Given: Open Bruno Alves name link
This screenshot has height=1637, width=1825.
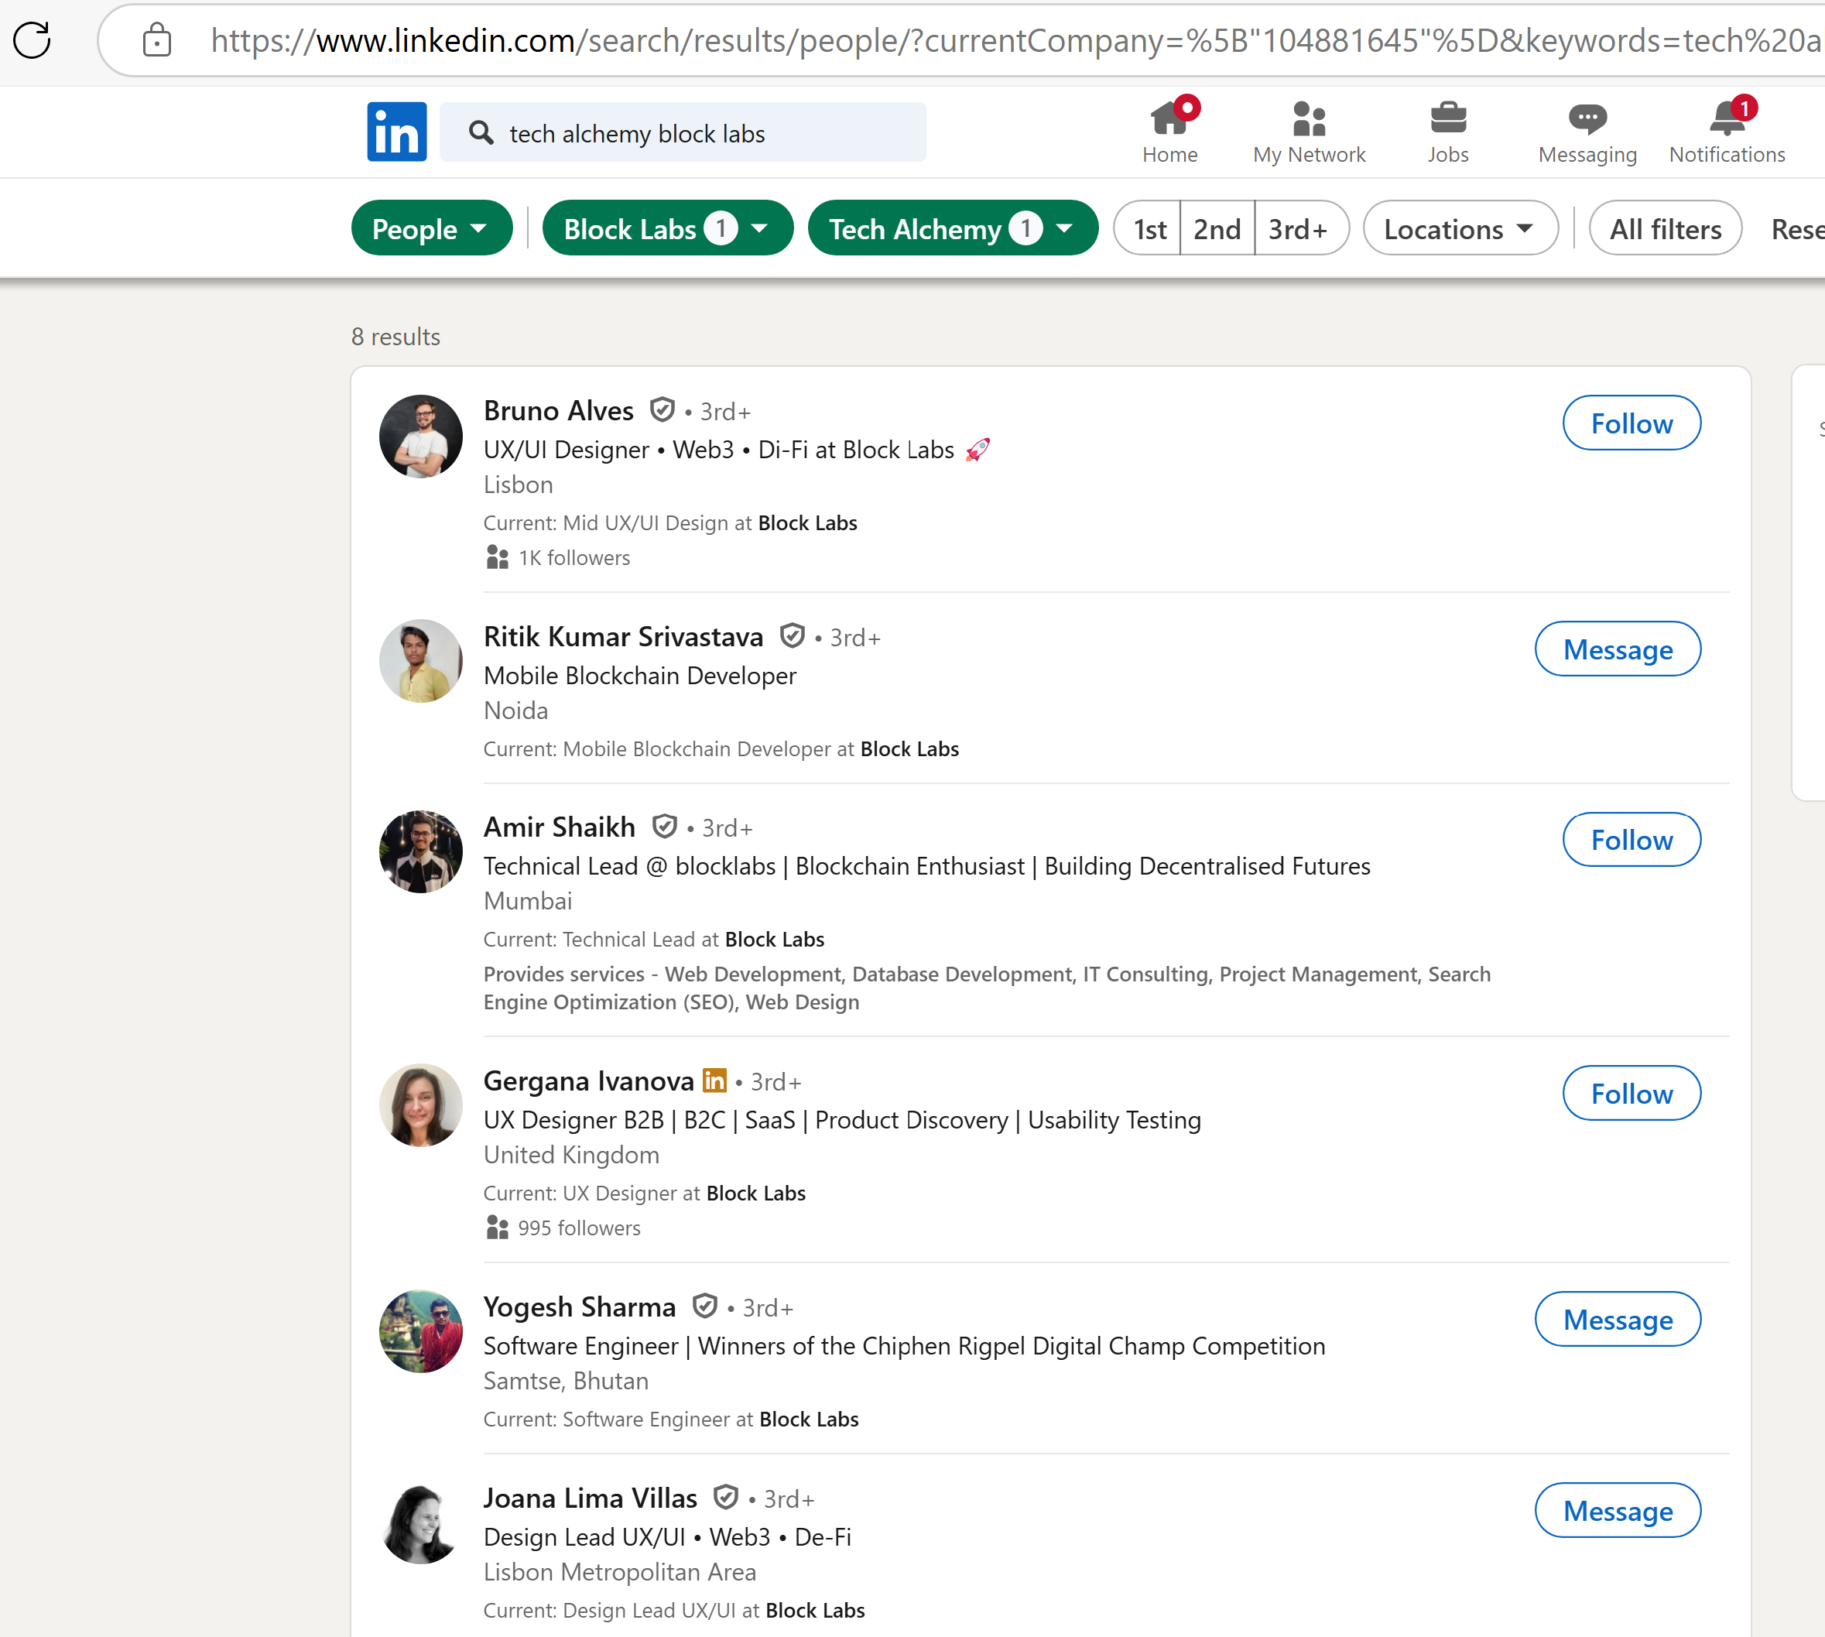Looking at the screenshot, I should (559, 411).
